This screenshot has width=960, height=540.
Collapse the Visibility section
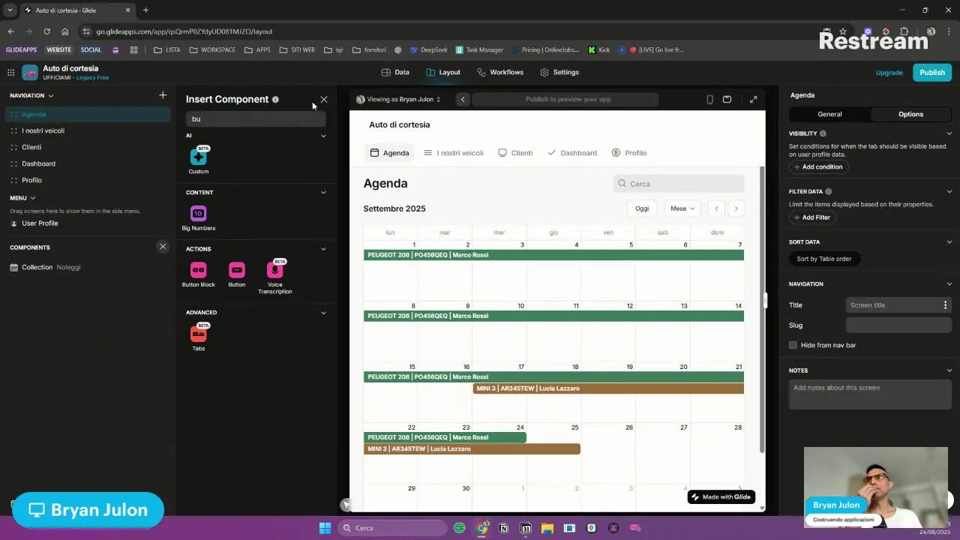pos(949,133)
